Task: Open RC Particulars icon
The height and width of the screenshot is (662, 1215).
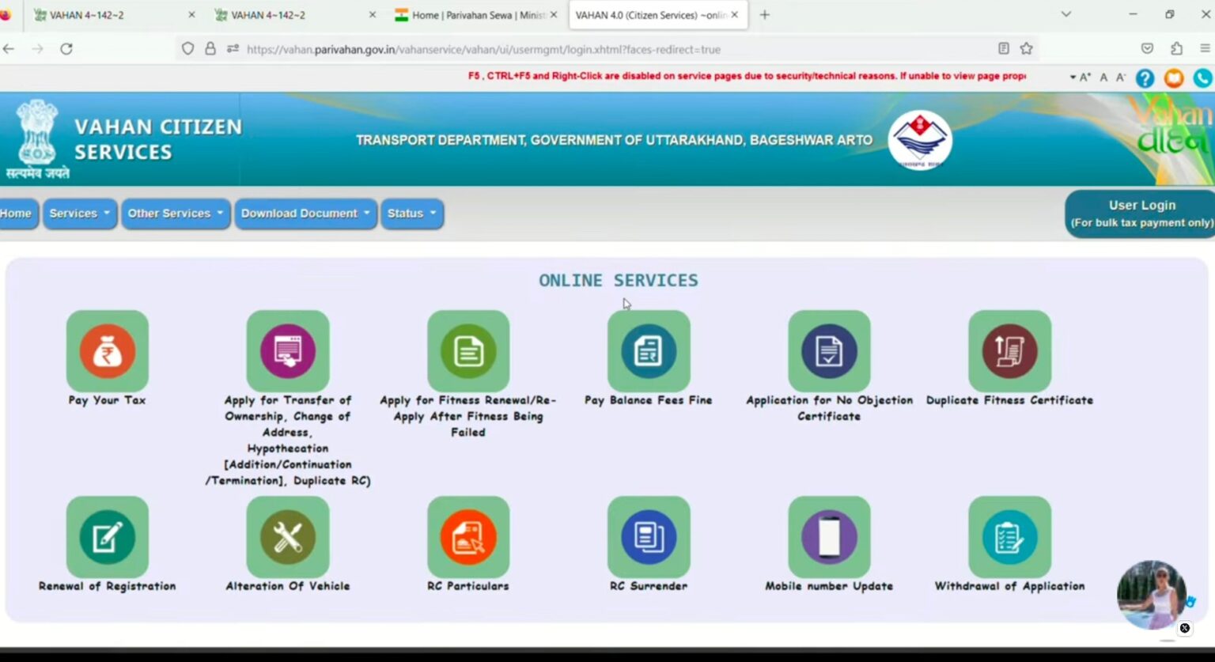Action: (468, 537)
